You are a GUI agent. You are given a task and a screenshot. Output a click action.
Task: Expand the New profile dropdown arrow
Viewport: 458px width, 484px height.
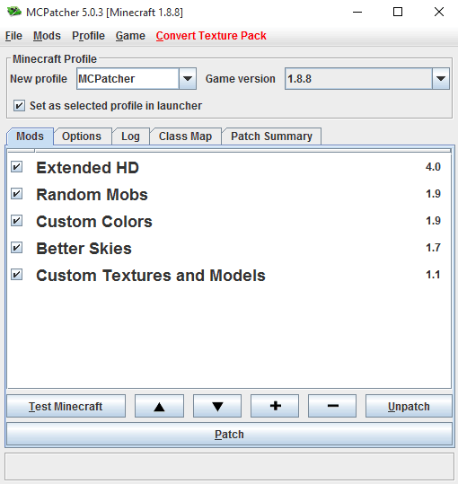pyautogui.click(x=188, y=79)
